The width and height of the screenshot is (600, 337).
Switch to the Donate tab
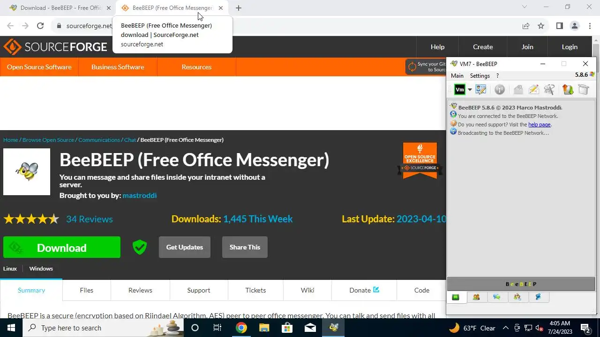(364, 290)
